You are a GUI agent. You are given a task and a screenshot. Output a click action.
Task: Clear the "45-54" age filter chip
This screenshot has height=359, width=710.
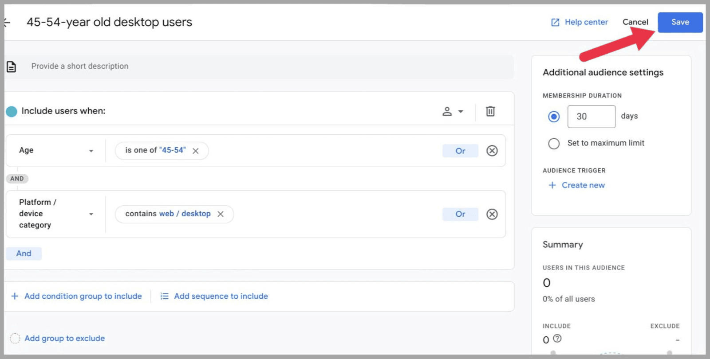click(195, 151)
